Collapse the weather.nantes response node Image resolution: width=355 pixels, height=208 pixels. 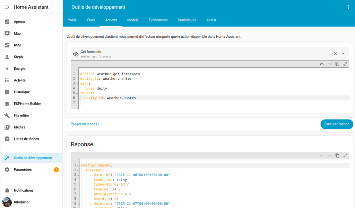click(x=78, y=166)
